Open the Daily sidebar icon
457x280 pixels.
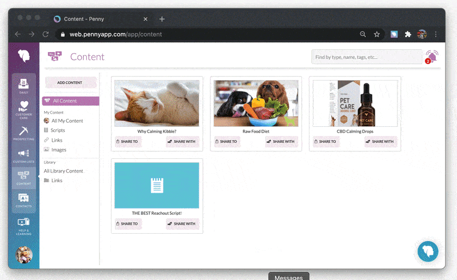pyautogui.click(x=23, y=86)
